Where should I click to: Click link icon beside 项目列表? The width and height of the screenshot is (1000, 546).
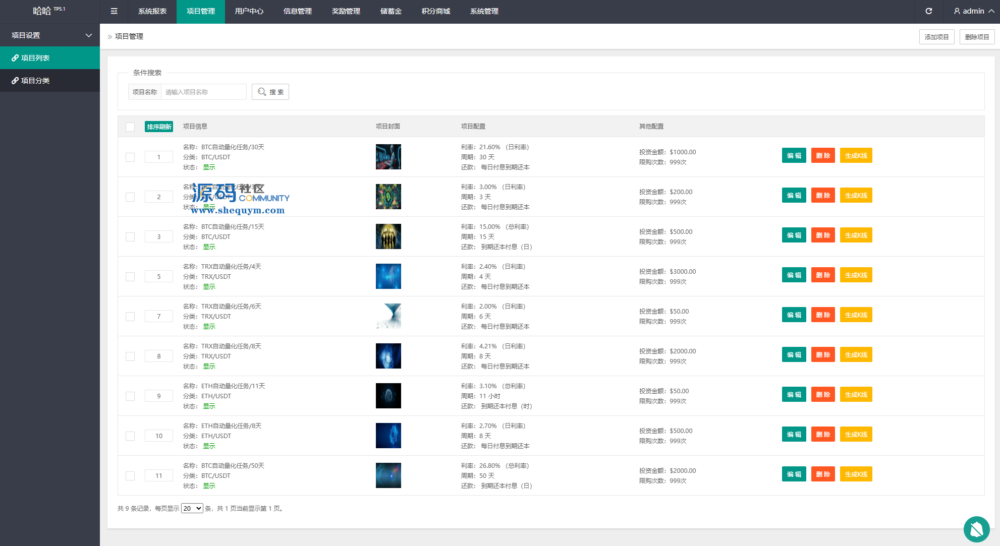[x=15, y=58]
